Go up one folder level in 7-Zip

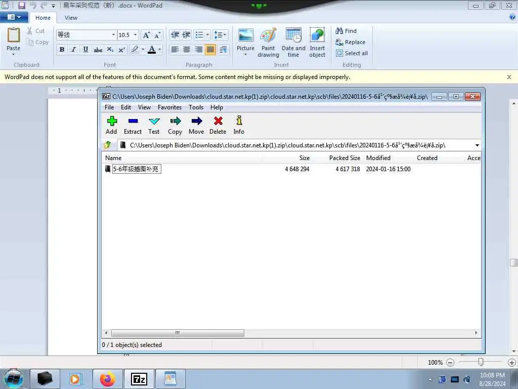point(108,145)
